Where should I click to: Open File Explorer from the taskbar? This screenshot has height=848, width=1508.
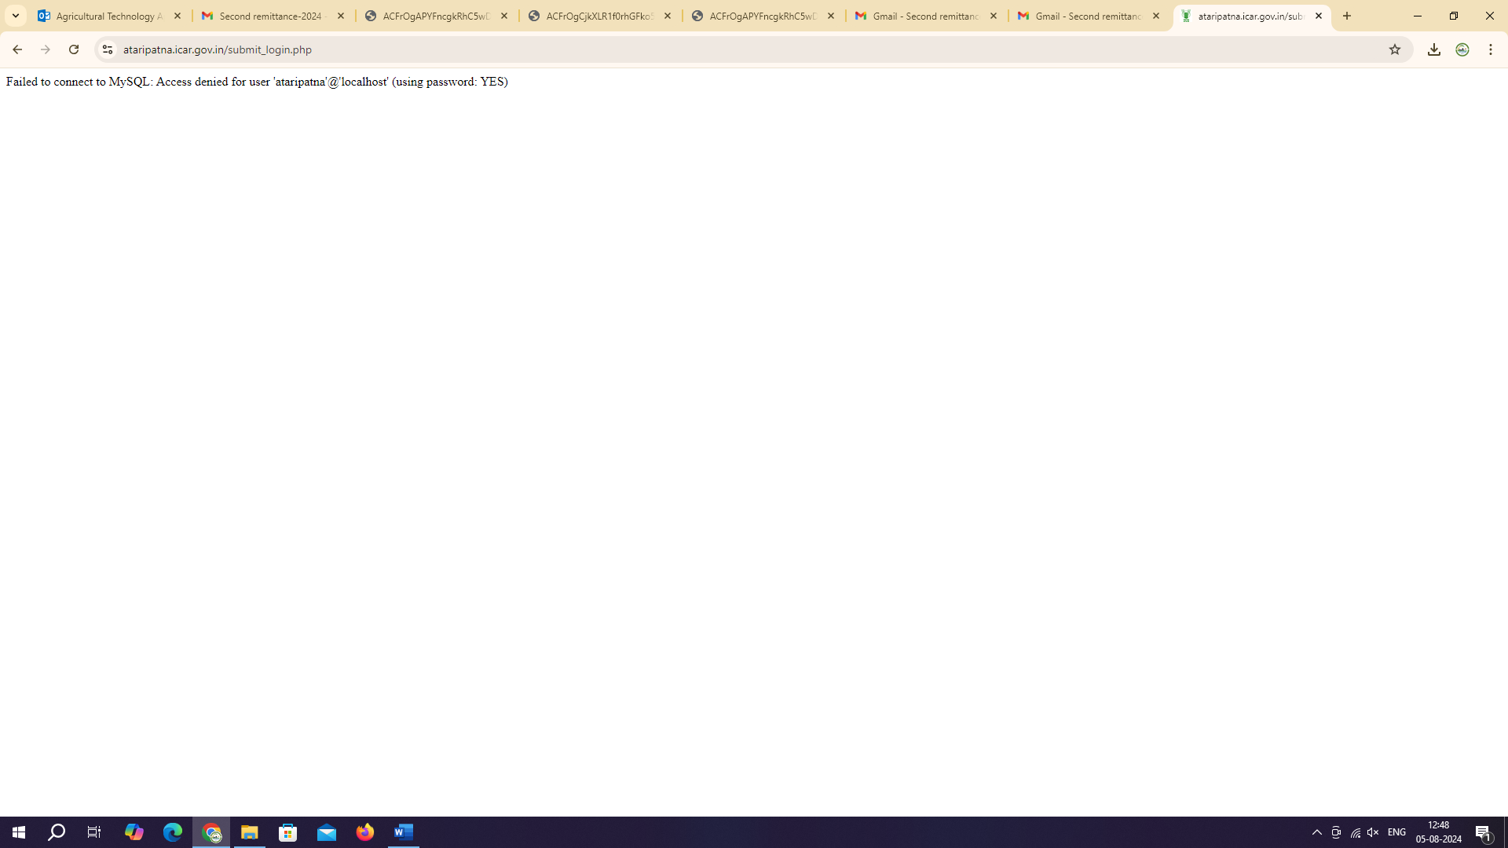point(250,832)
